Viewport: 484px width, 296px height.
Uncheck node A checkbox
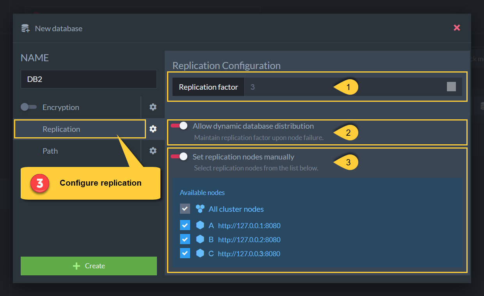pyautogui.click(x=185, y=225)
